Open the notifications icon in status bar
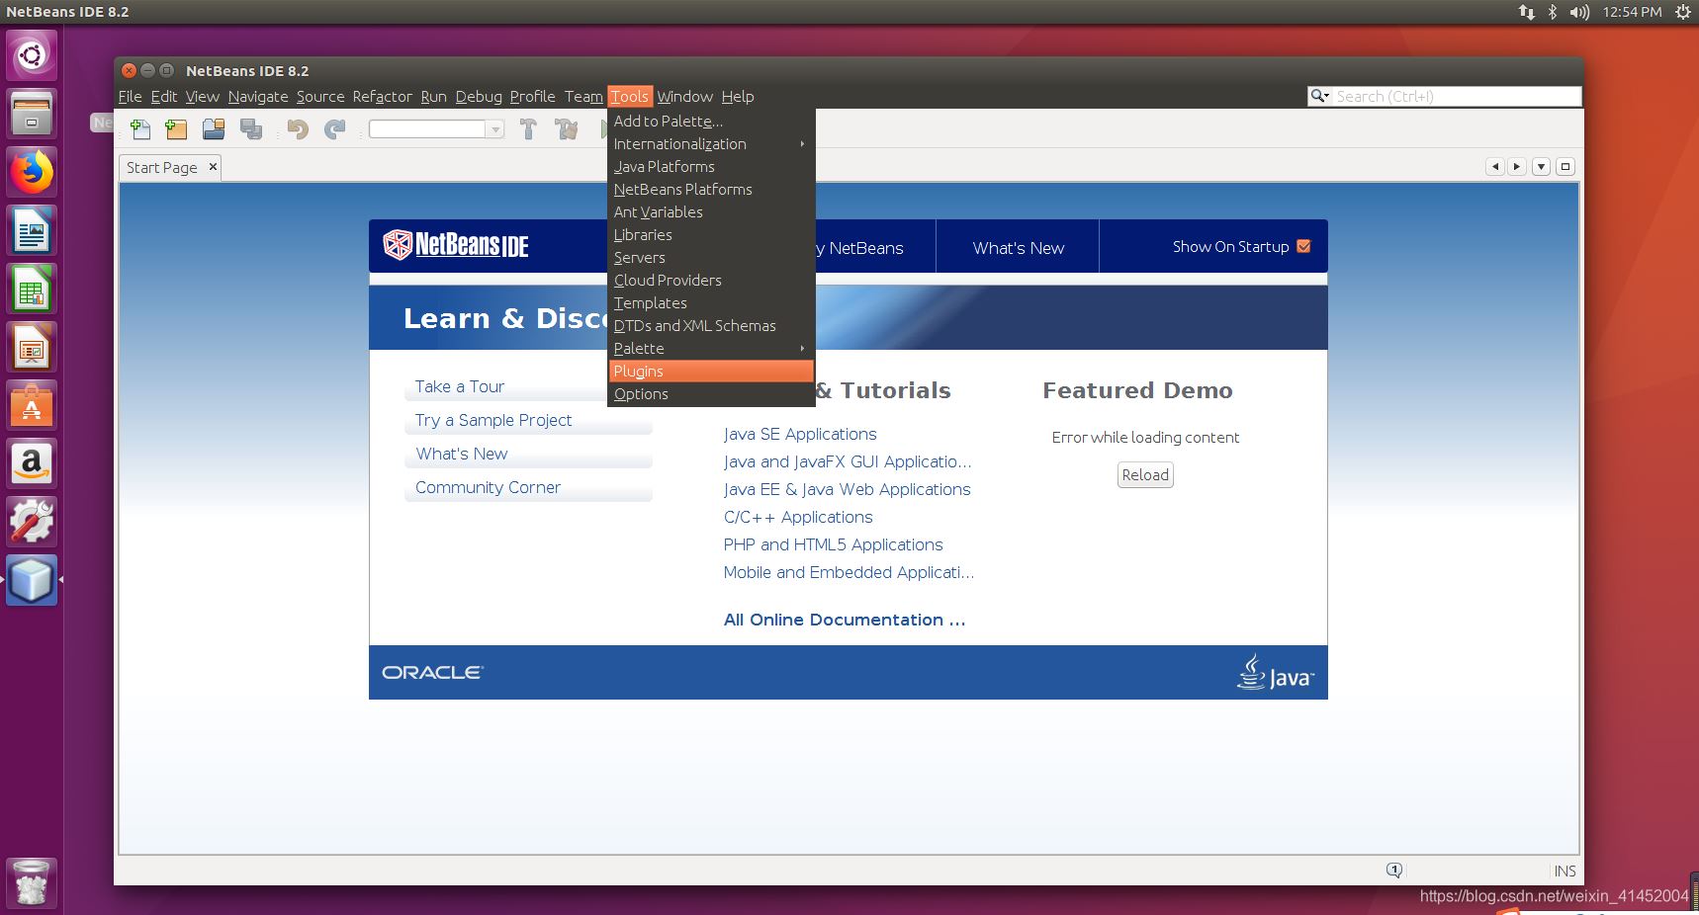 tap(1394, 870)
